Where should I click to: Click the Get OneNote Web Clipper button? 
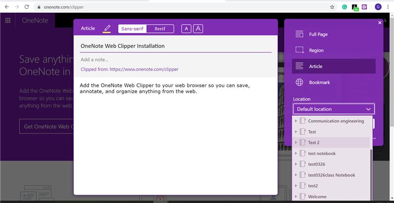coord(46,126)
